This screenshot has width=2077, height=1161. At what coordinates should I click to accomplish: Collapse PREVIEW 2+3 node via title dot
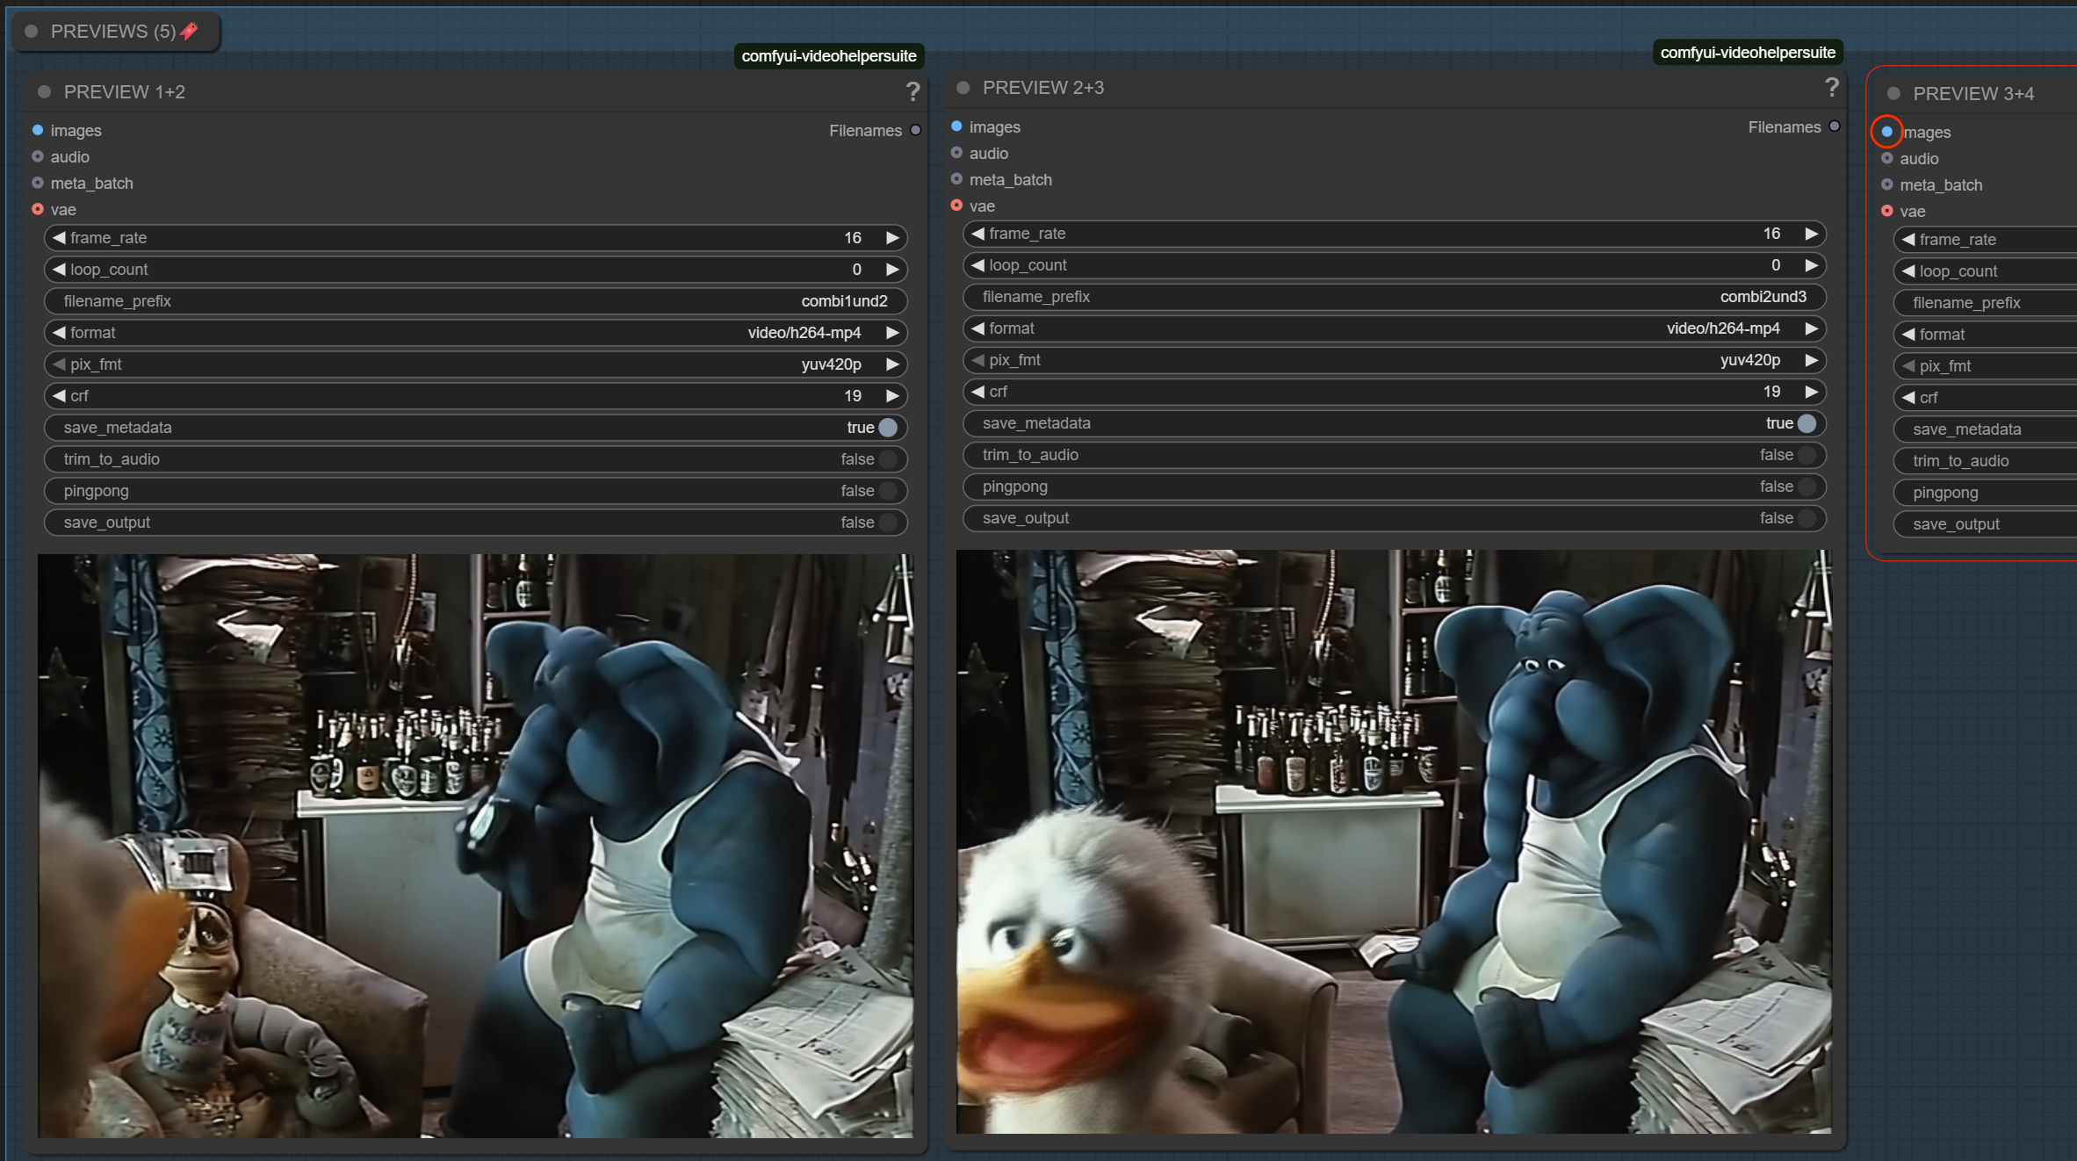pos(963,88)
